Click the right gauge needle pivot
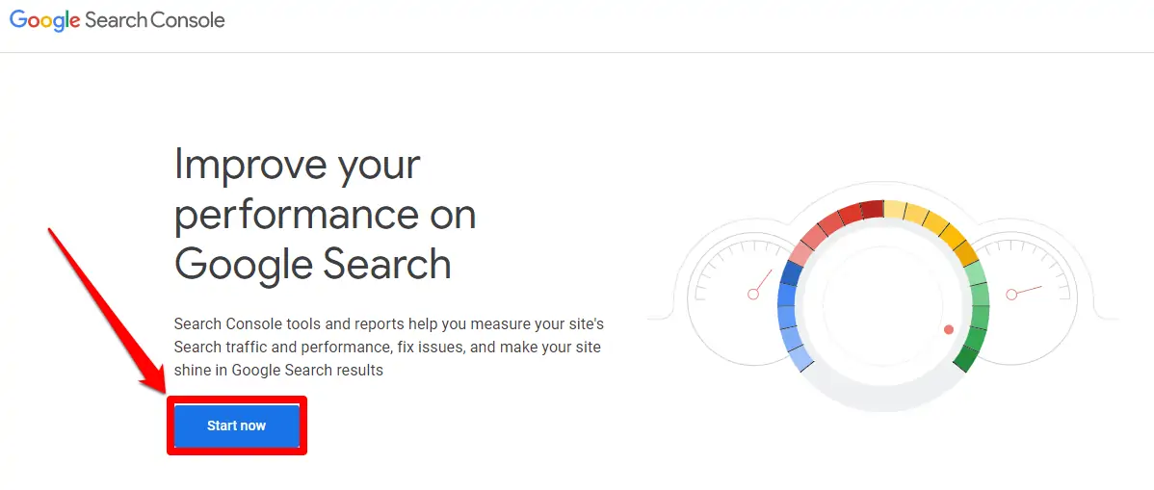This screenshot has width=1154, height=490. click(1011, 295)
